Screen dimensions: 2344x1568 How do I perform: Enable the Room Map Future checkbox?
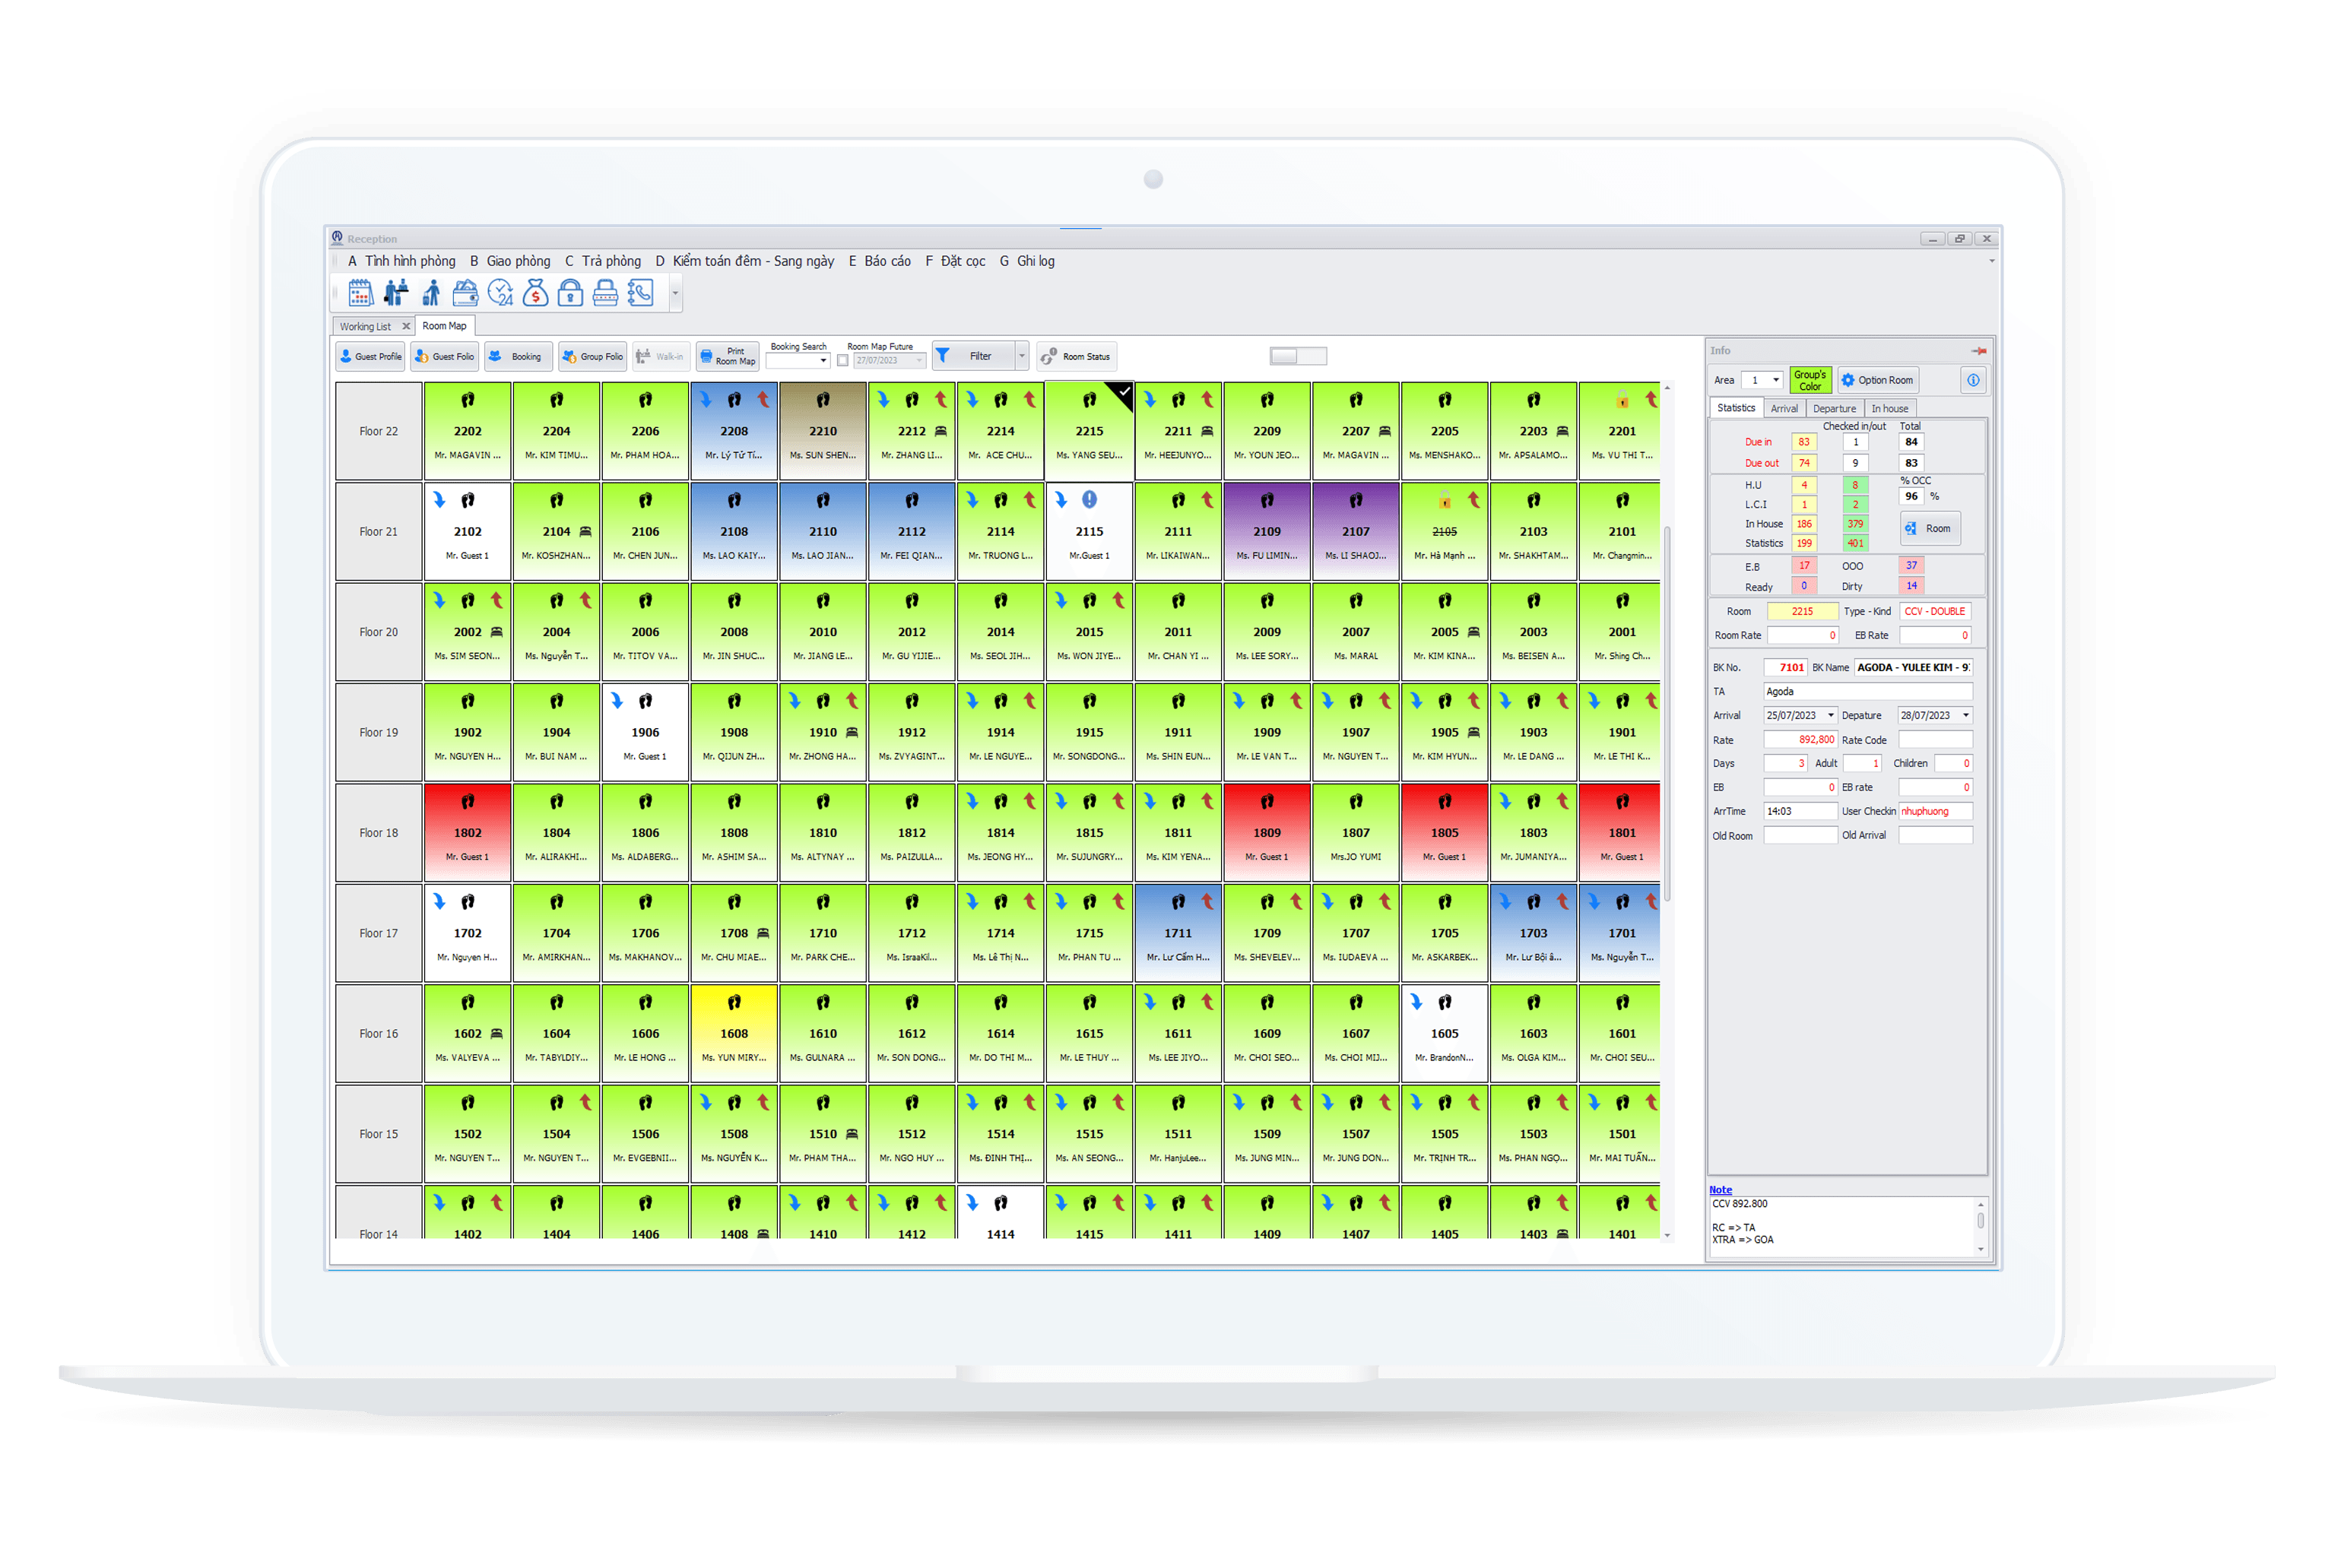(x=843, y=361)
